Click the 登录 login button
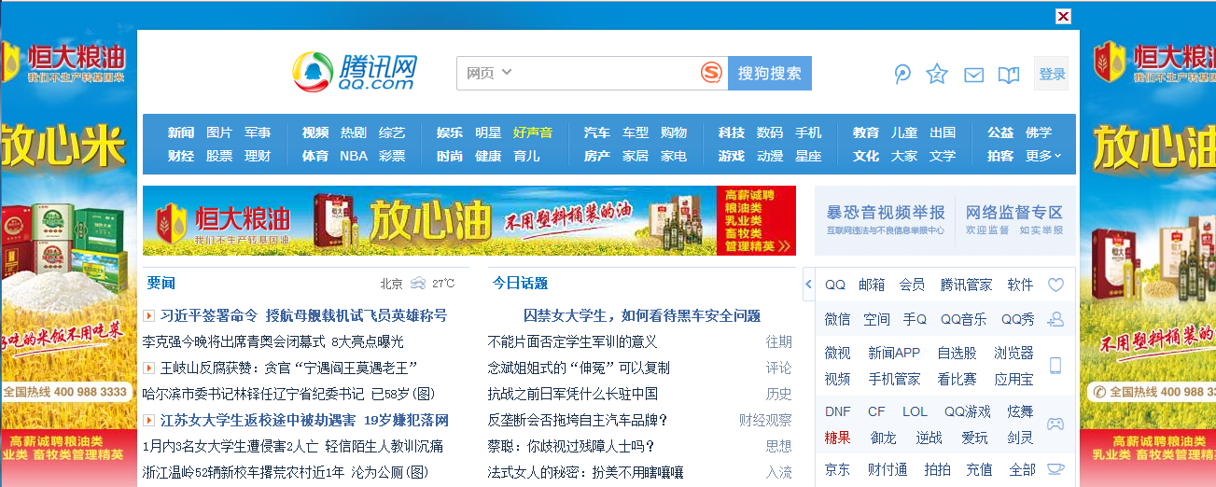The width and height of the screenshot is (1216, 487). click(x=1052, y=74)
